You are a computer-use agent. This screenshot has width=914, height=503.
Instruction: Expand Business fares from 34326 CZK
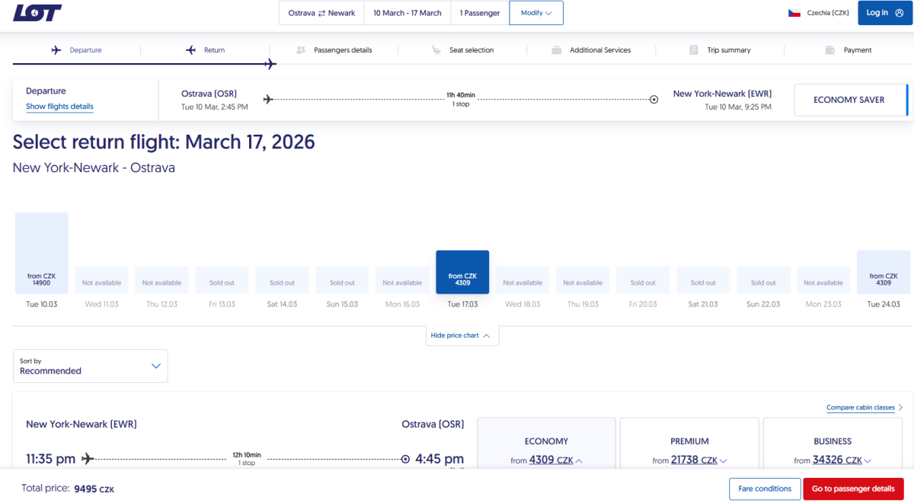tap(832, 460)
